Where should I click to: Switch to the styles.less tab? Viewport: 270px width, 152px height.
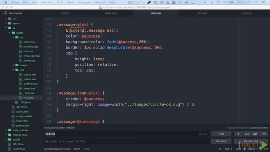[x=111, y=13]
